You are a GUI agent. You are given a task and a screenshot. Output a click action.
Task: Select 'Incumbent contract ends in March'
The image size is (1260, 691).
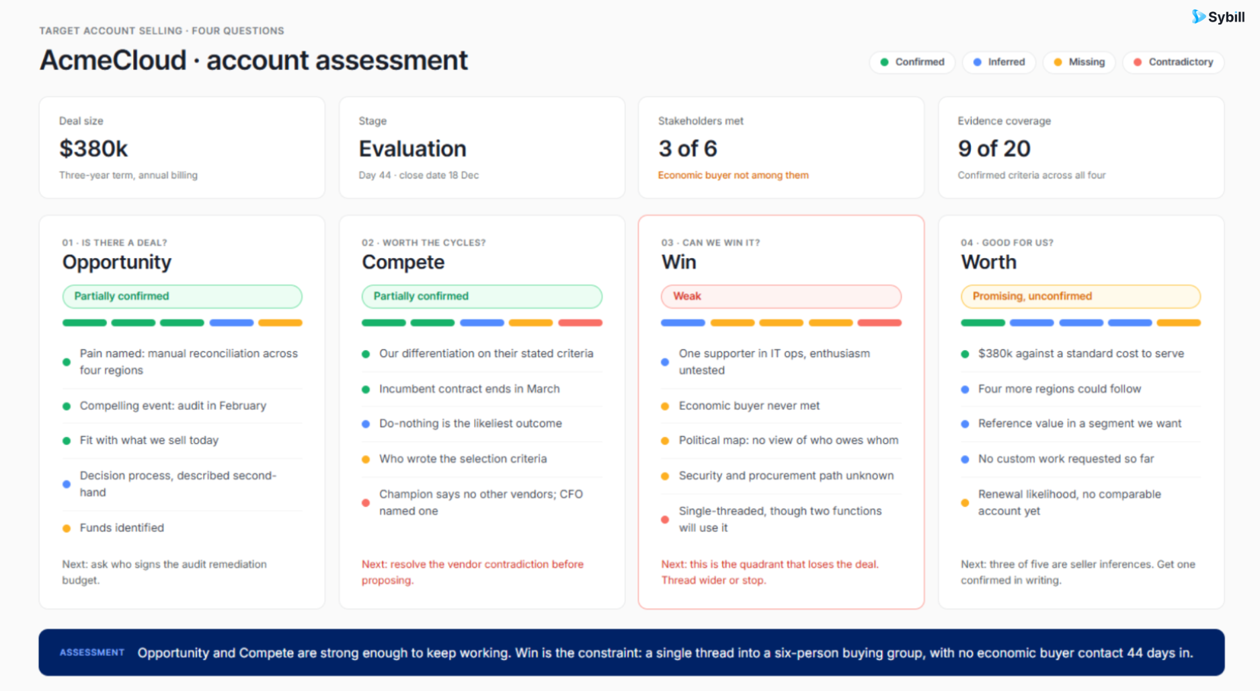tap(482, 389)
